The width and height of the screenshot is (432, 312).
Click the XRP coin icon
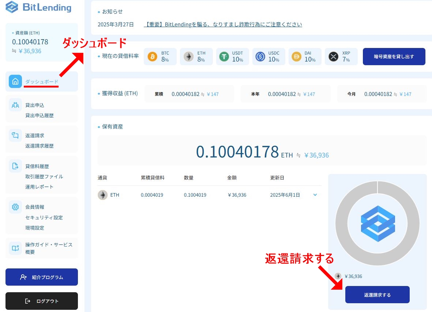point(333,56)
